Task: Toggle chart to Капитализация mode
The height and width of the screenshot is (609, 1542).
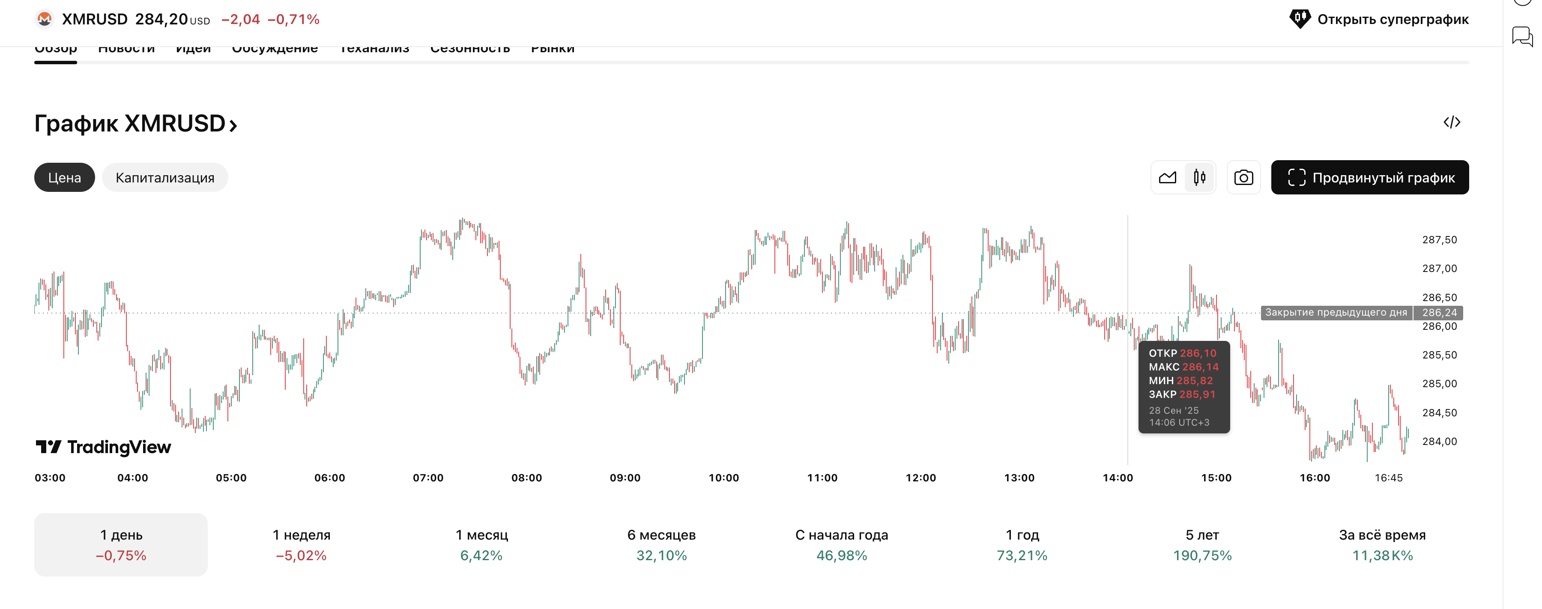Action: point(164,178)
